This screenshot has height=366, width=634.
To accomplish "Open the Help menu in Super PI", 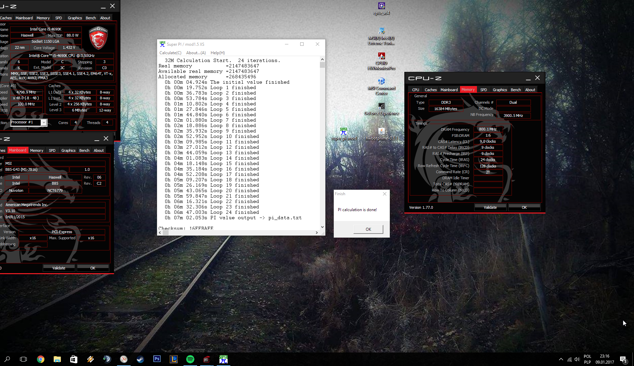I will tap(217, 53).
